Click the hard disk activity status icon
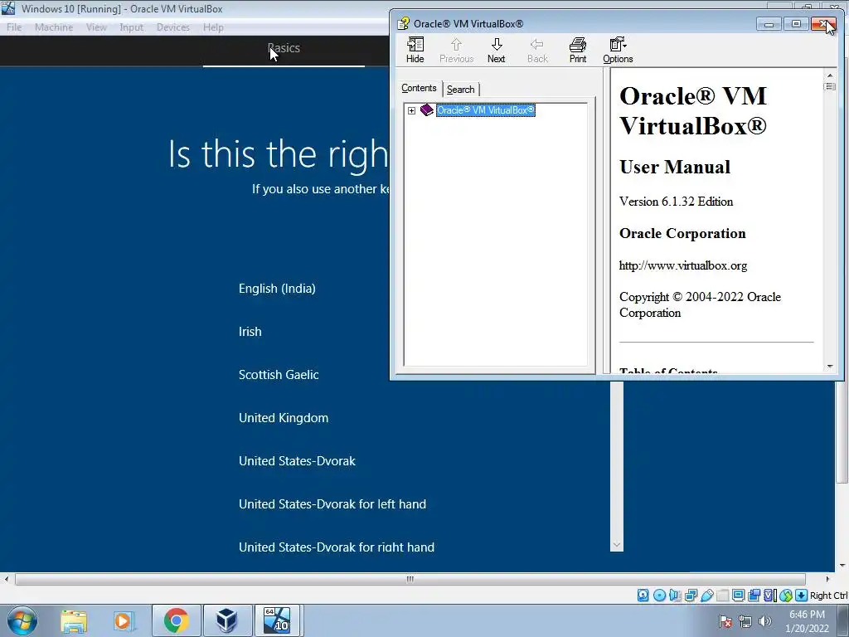The width and height of the screenshot is (849, 637). click(x=643, y=596)
